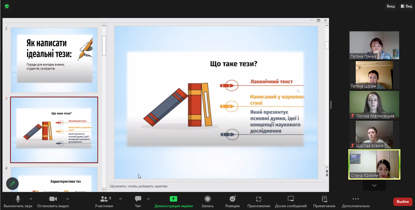Select slide 3 thumbnail Що таке тези
415x210 pixels.
[x=54, y=130]
